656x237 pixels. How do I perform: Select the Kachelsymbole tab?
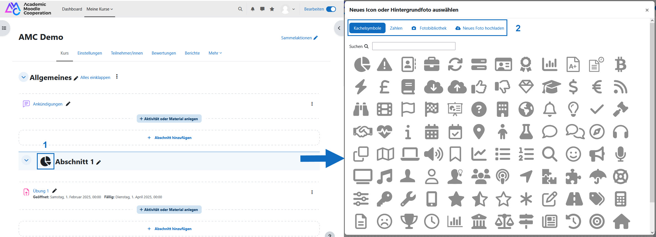pos(367,28)
